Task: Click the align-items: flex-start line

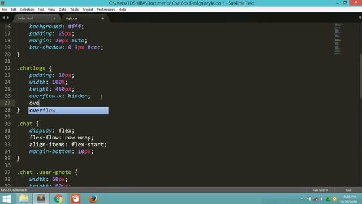Action: click(x=68, y=144)
